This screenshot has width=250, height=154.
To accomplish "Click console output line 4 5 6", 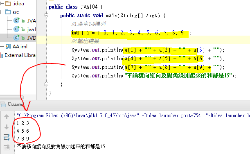I will (x=23, y=131).
